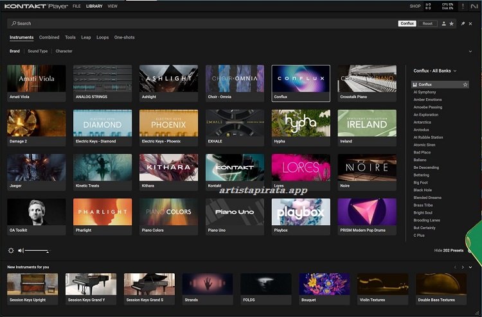This screenshot has width=482, height=317.
Task: Select the 'Black Hole' preset
Action: 423,190
